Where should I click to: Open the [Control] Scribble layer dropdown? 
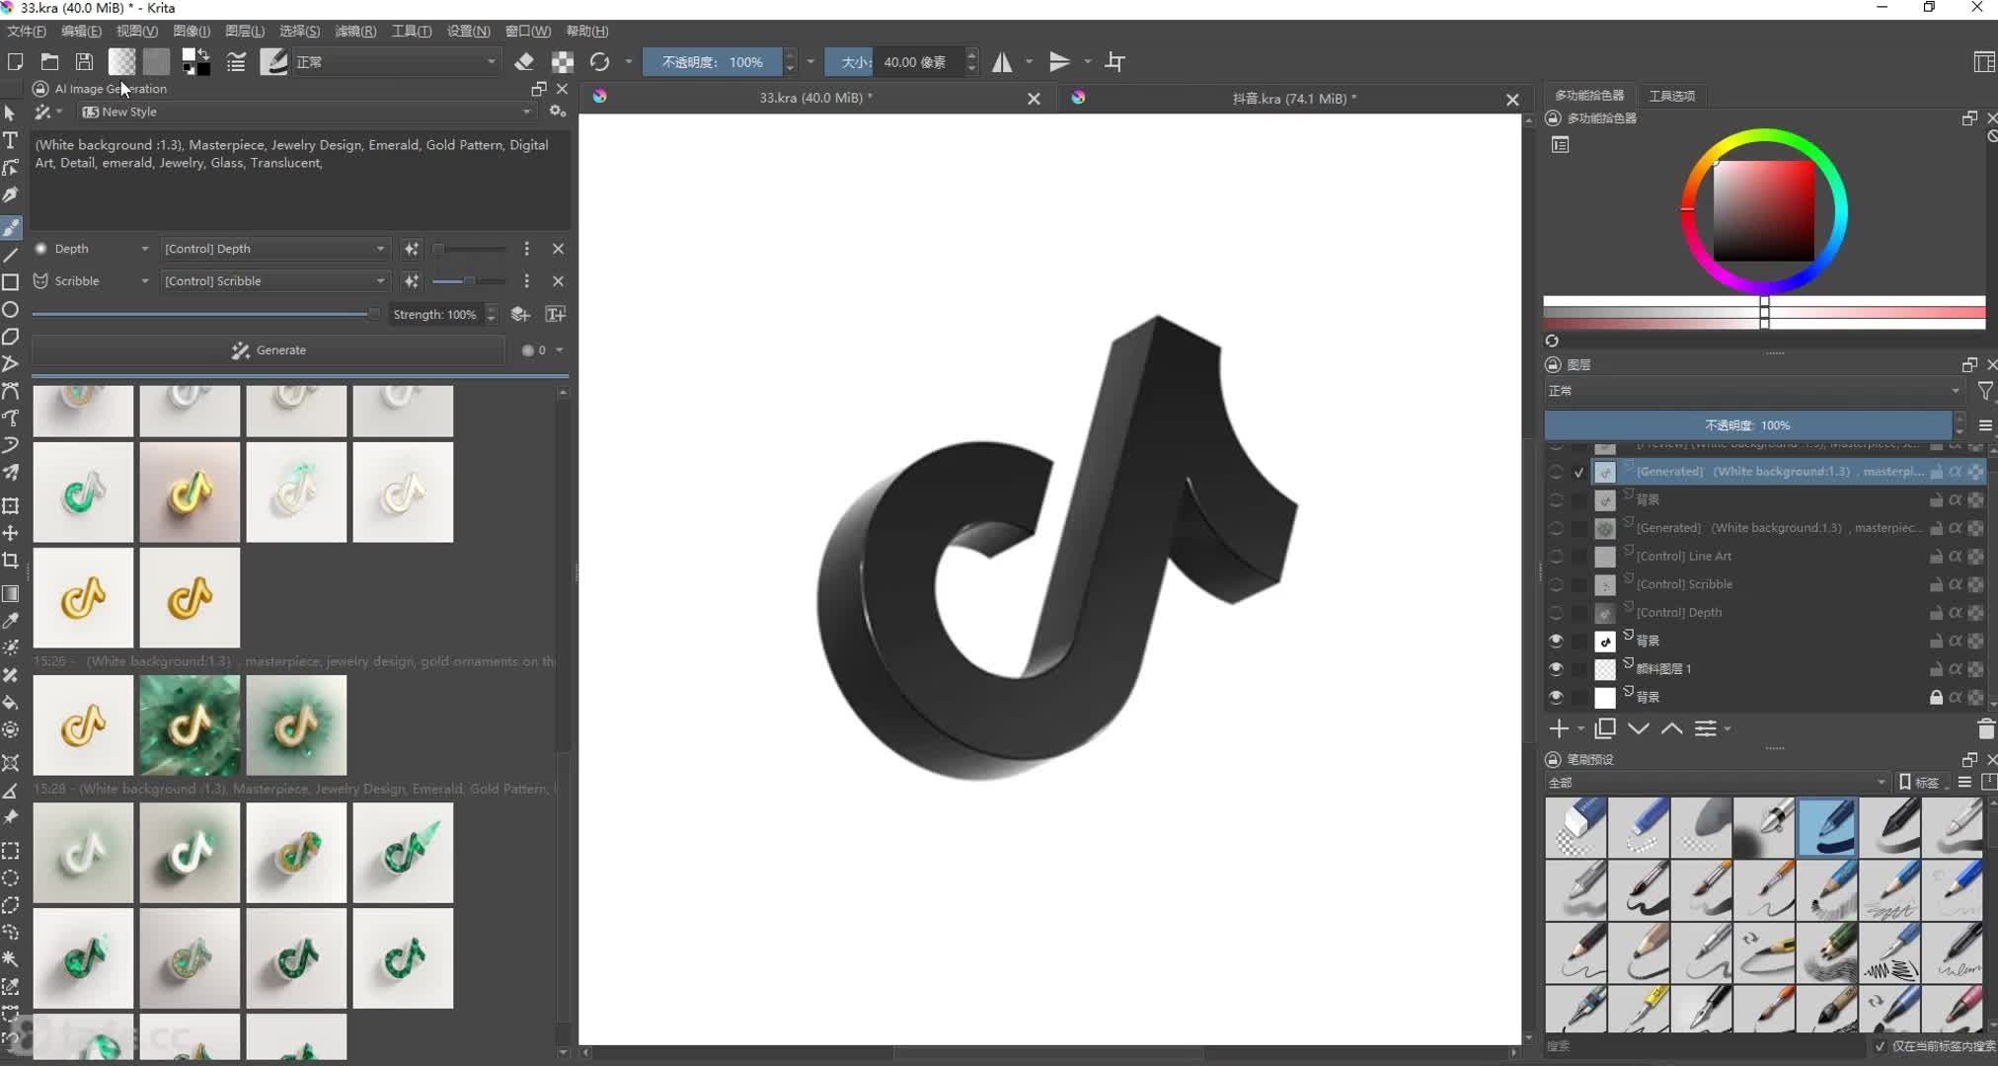point(274,281)
